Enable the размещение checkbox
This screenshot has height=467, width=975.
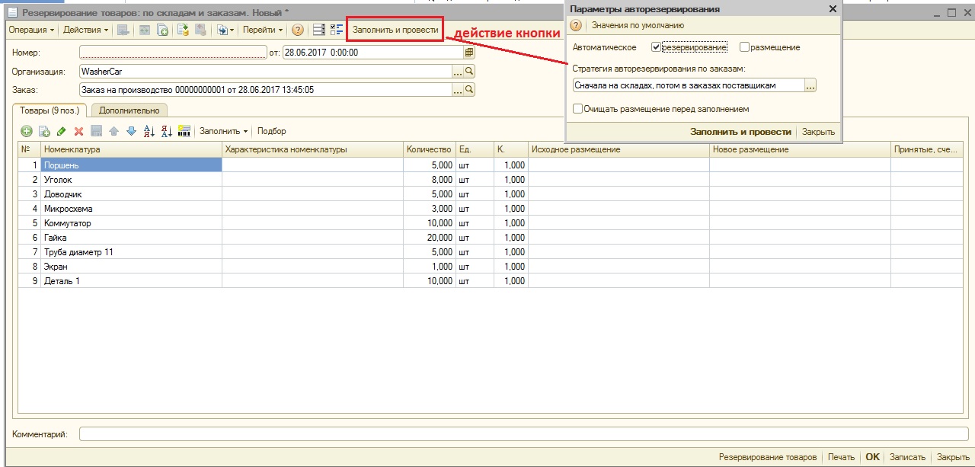[744, 47]
